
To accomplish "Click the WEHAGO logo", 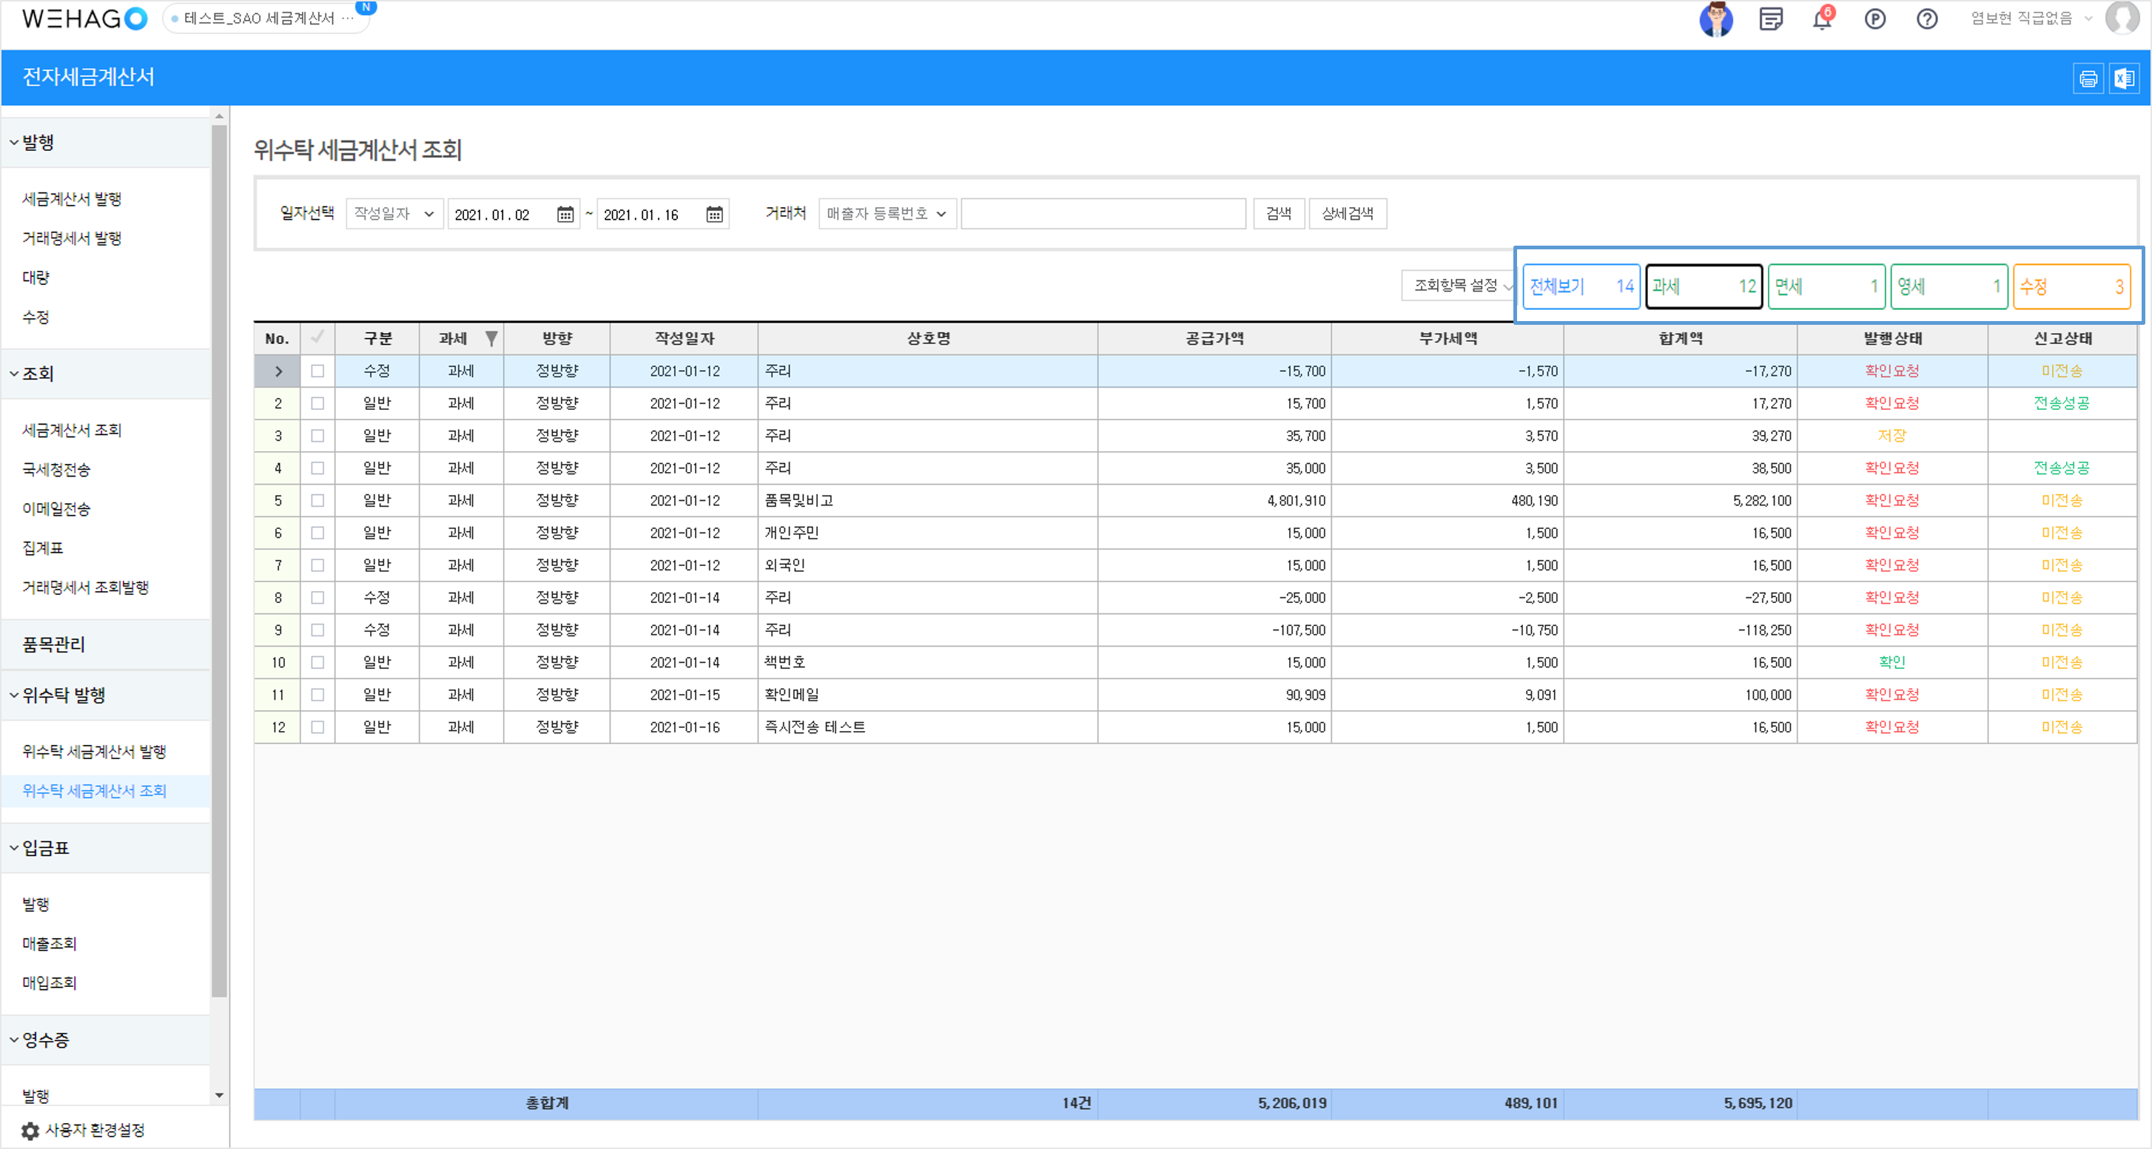I will 84,18.
